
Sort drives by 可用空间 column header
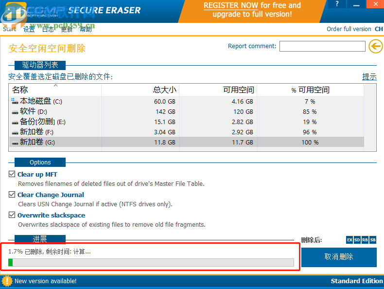point(218,90)
